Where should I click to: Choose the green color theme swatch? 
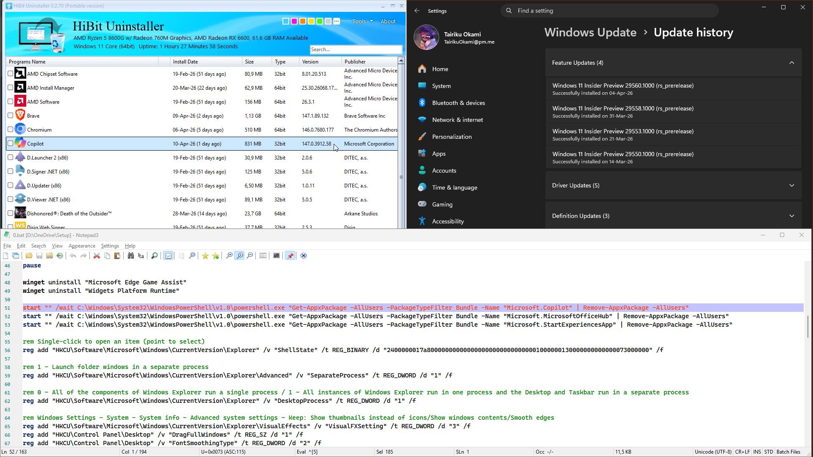tap(320, 21)
